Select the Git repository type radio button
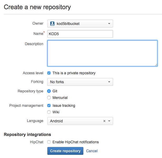Screen dimensions: 162x158 click(49, 91)
